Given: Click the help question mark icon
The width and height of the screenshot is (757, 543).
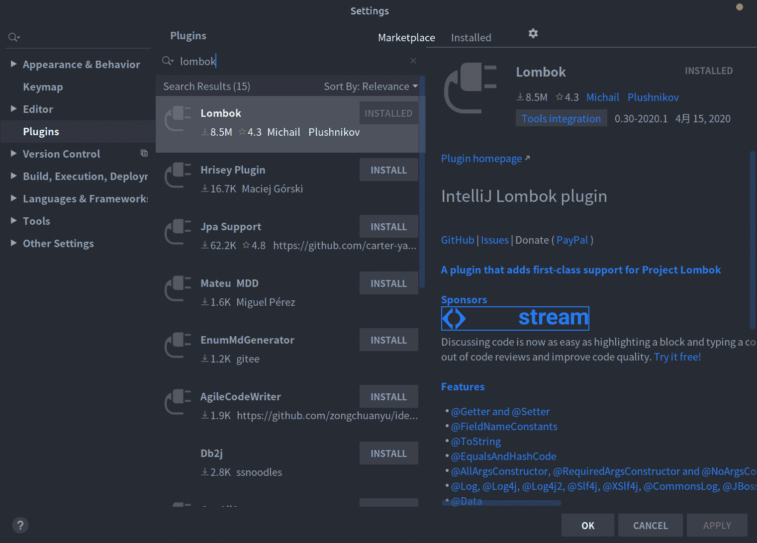Looking at the screenshot, I should 20,525.
